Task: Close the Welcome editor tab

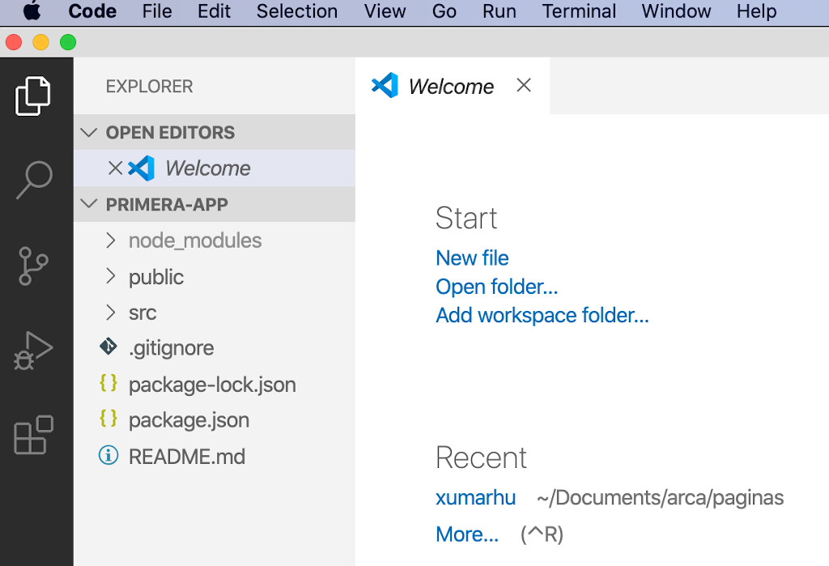Action: pyautogui.click(x=524, y=85)
